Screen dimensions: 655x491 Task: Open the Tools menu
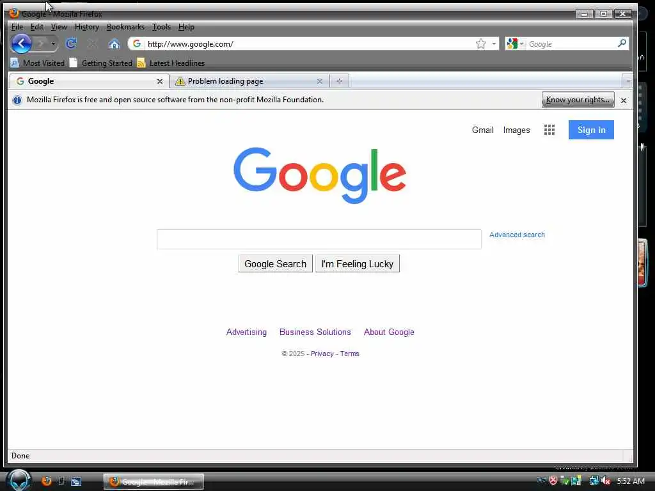point(161,27)
